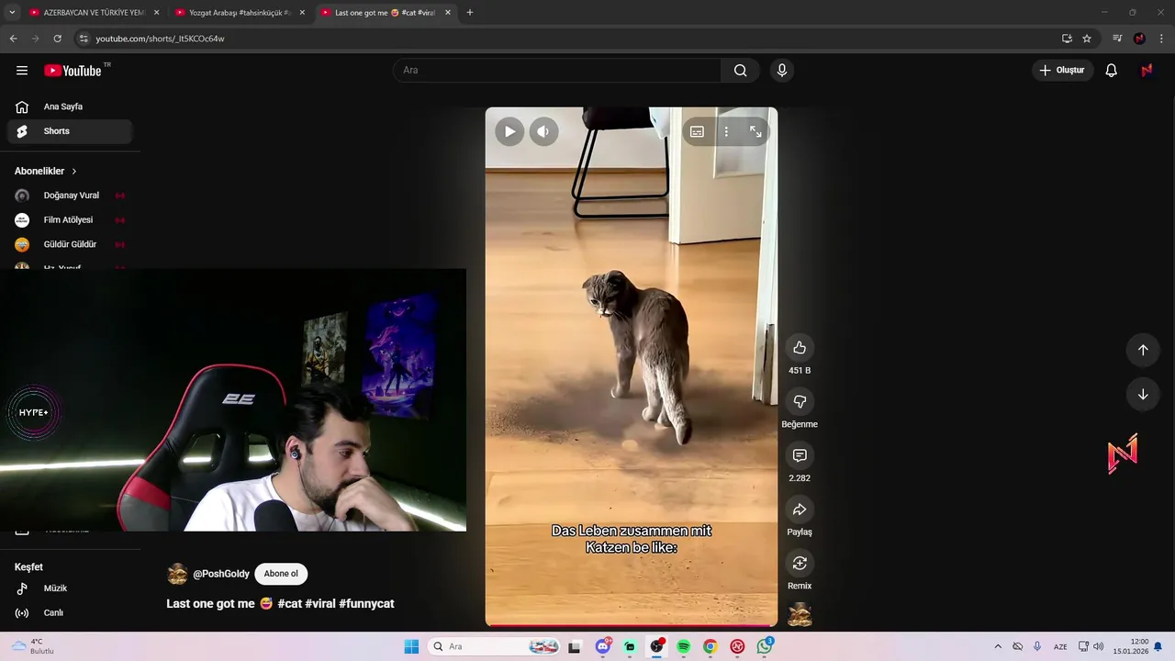Viewport: 1175px width, 661px height.
Task: Play the Shorts video
Action: [509, 131]
